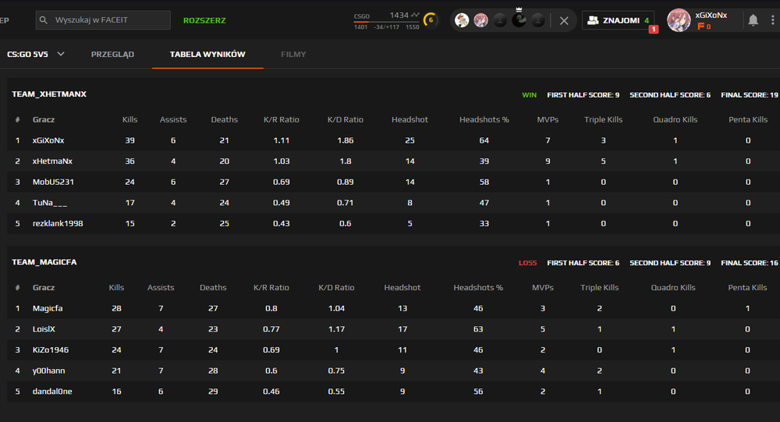Click Magicfa K/D ratio 1.04
Screen dimensions: 780x422
[x=336, y=309]
